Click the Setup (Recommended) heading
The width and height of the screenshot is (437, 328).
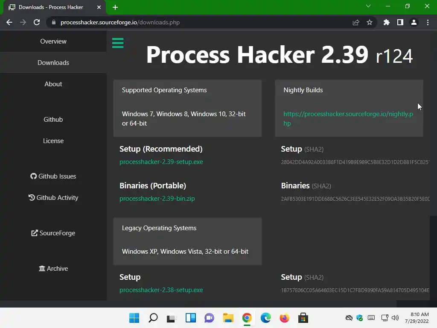pos(161,149)
